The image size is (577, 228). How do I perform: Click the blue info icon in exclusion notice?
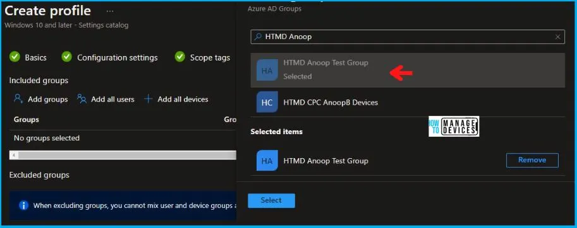click(24, 205)
